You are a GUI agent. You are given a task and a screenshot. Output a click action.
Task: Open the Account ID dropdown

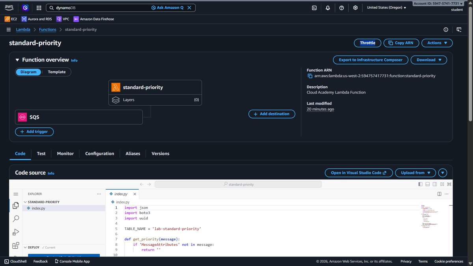[438, 4]
